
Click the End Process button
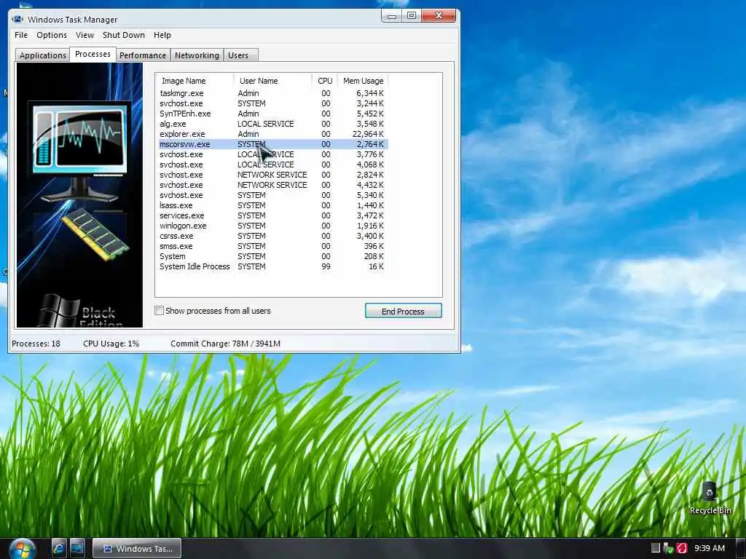click(403, 311)
